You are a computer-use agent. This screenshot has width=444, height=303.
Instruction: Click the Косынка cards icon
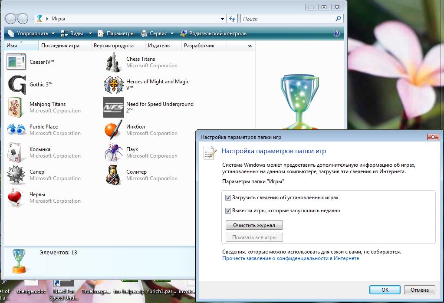pyautogui.click(x=14, y=152)
